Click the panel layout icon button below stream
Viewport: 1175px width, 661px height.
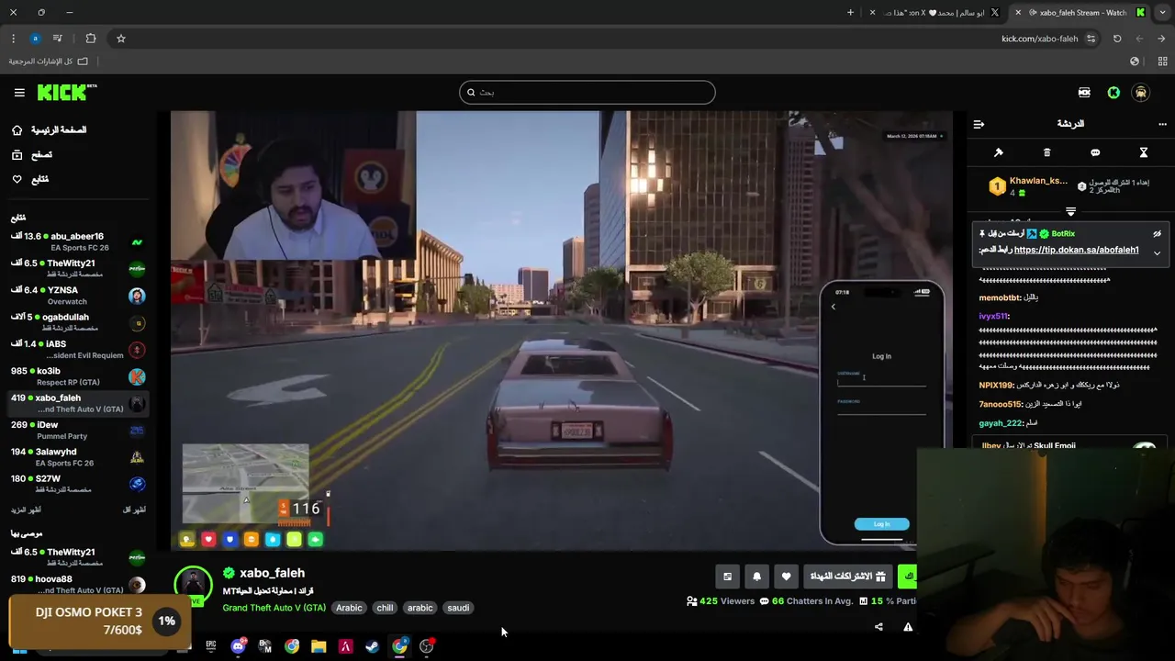727,577
